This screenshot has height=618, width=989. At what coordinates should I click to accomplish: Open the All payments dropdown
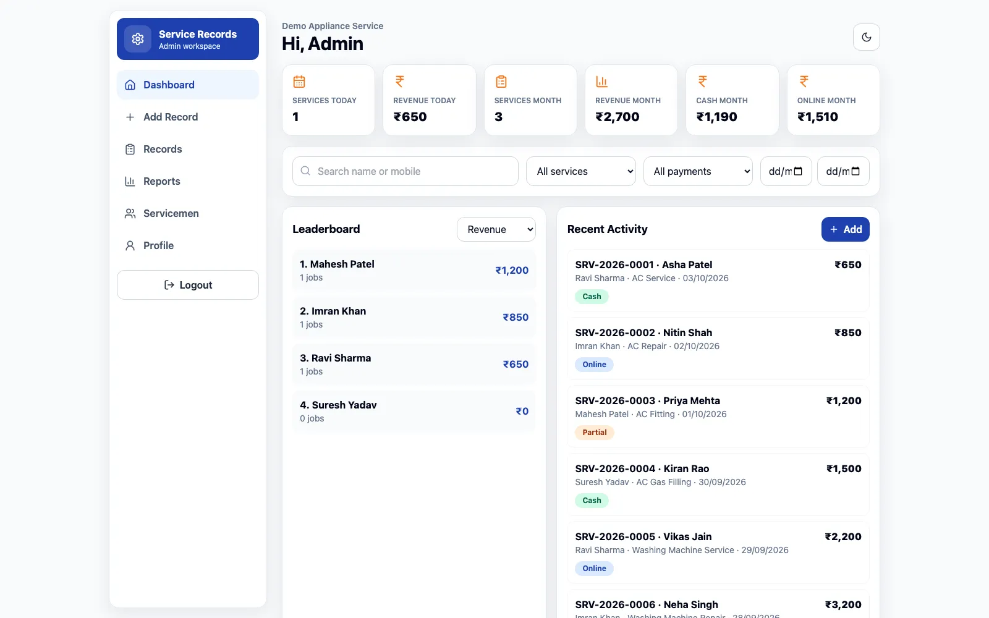point(698,171)
